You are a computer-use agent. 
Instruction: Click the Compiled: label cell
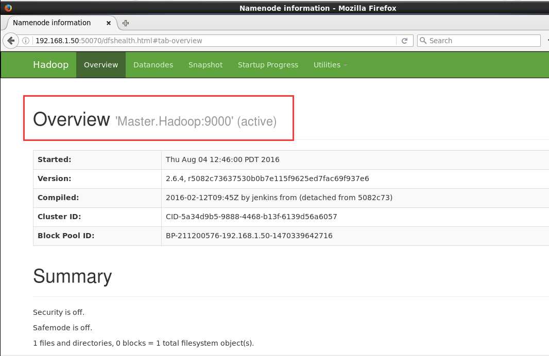97,198
